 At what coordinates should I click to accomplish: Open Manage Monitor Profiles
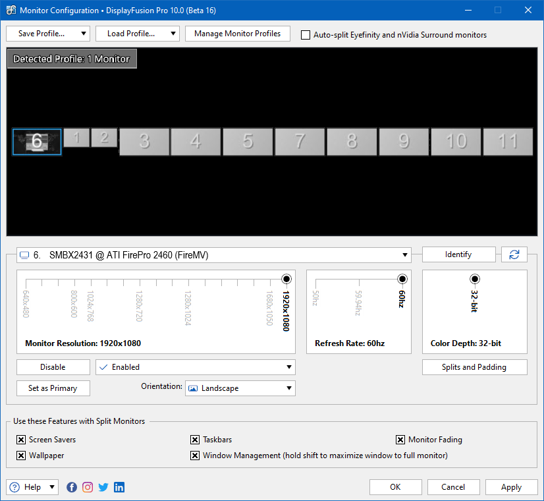click(238, 34)
